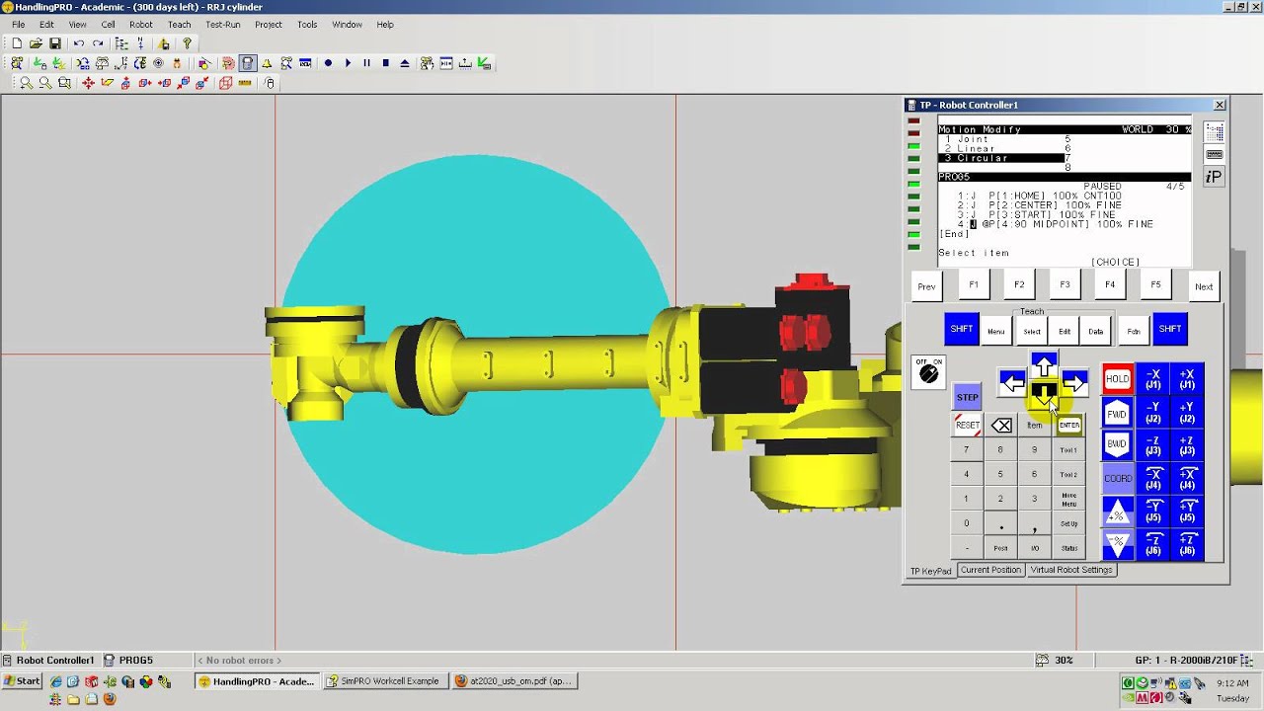Click the Play cycle start button
The height and width of the screenshot is (711, 1264).
coord(348,63)
